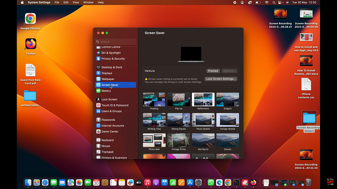Image resolution: width=337 pixels, height=189 pixels.
Task: Open System Settings menu bar item
Action: point(39,2)
